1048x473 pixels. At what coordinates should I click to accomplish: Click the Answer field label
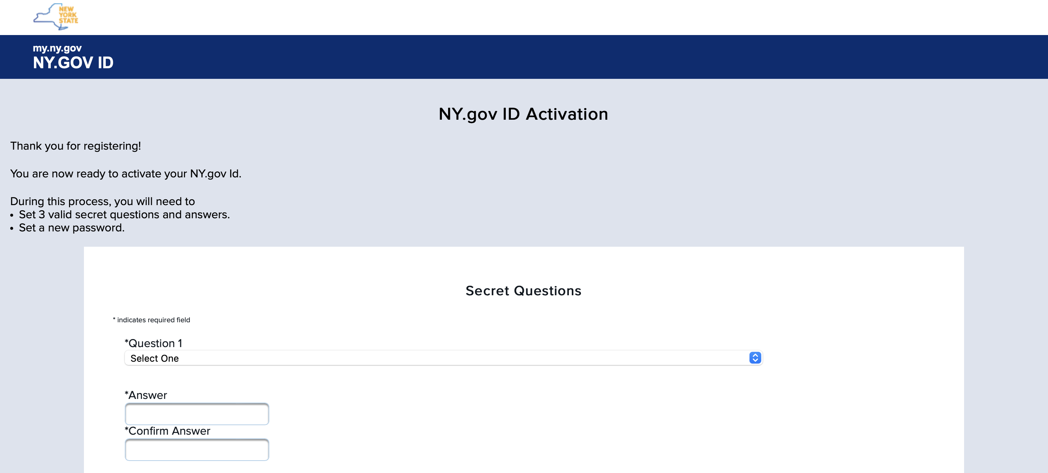pos(146,395)
